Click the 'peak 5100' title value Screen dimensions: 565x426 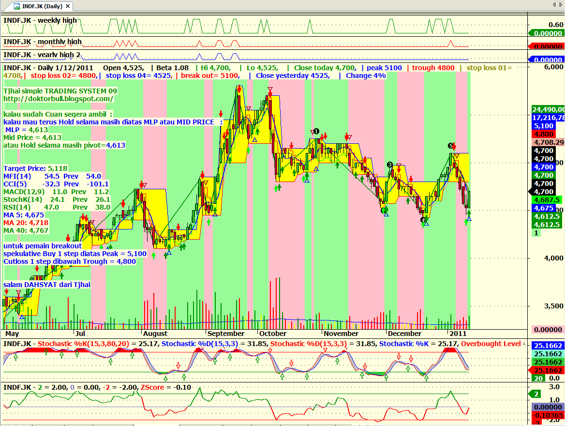[384, 68]
